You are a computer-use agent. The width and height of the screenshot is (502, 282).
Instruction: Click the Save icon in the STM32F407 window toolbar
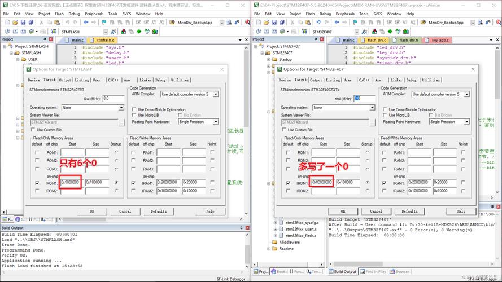pyautogui.click(x=274, y=23)
